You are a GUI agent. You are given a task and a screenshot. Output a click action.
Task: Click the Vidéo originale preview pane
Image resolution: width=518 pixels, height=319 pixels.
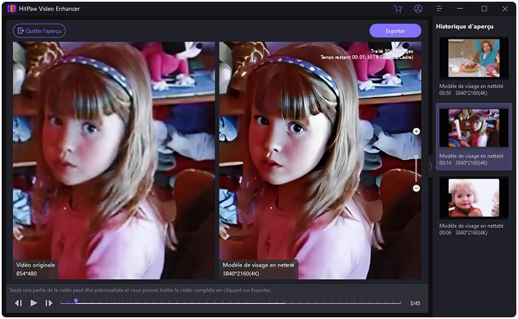click(114, 160)
